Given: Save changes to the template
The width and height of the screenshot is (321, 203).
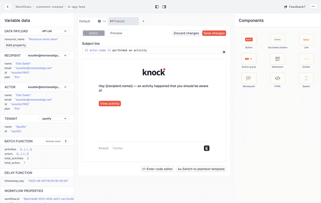Looking at the screenshot, I should point(214,33).
